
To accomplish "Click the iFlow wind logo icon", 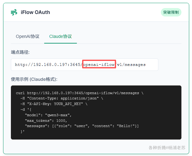I will 14,12.
